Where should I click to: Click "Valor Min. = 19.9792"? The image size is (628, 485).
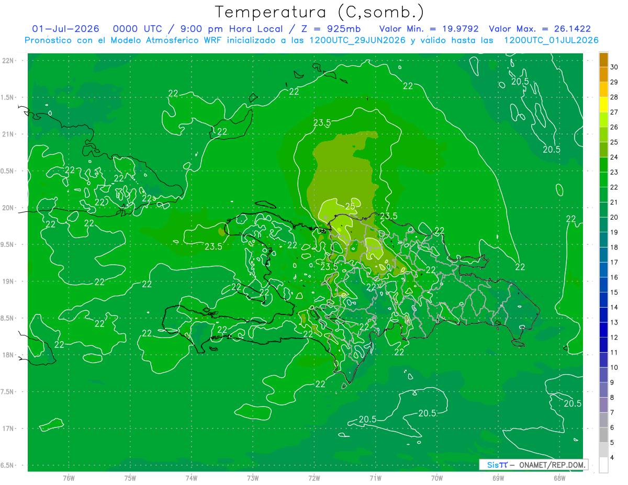click(x=429, y=29)
